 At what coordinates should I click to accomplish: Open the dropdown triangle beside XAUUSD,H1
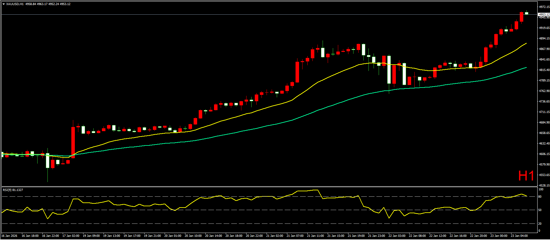(4, 4)
